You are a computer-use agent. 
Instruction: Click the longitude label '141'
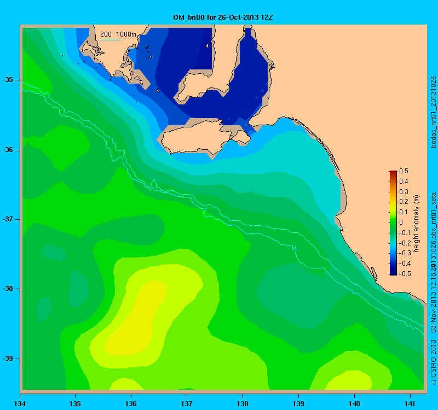(410, 404)
